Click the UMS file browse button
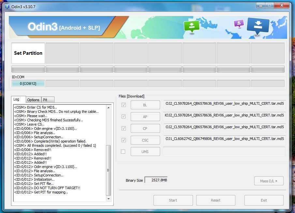 pyautogui.click(x=145, y=152)
